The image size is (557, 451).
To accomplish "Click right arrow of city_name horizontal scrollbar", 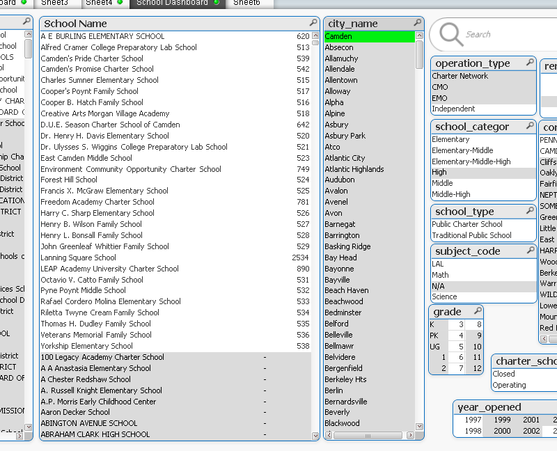I will pos(410,436).
